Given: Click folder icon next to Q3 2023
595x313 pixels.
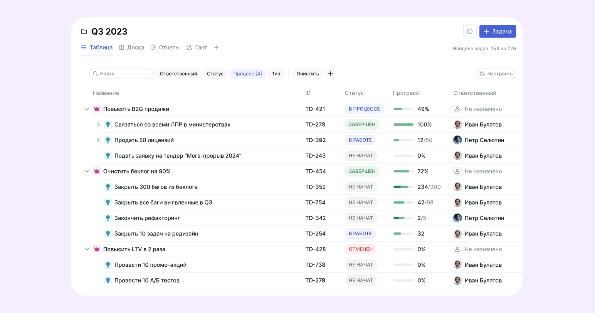Looking at the screenshot, I should pos(84,32).
